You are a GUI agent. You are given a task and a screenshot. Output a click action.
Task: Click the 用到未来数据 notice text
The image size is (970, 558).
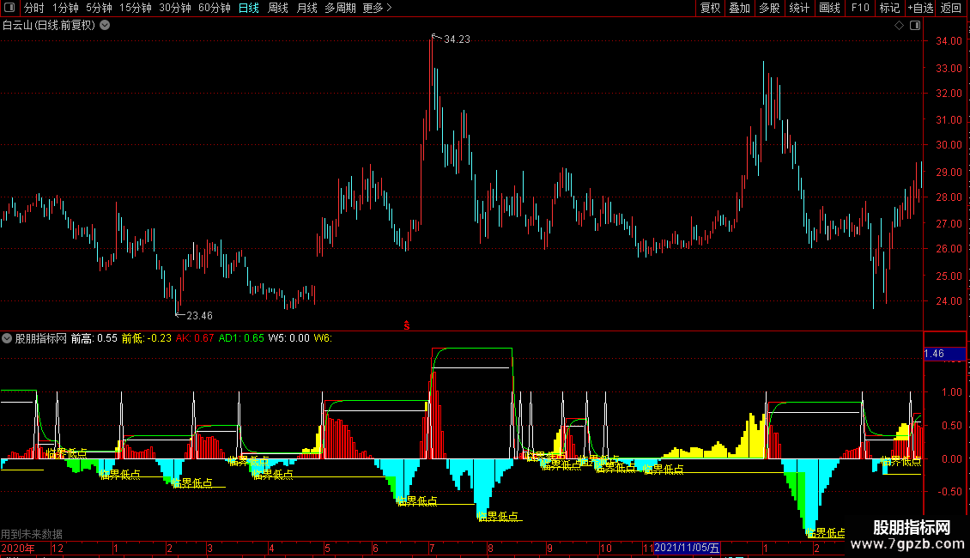(x=32, y=534)
